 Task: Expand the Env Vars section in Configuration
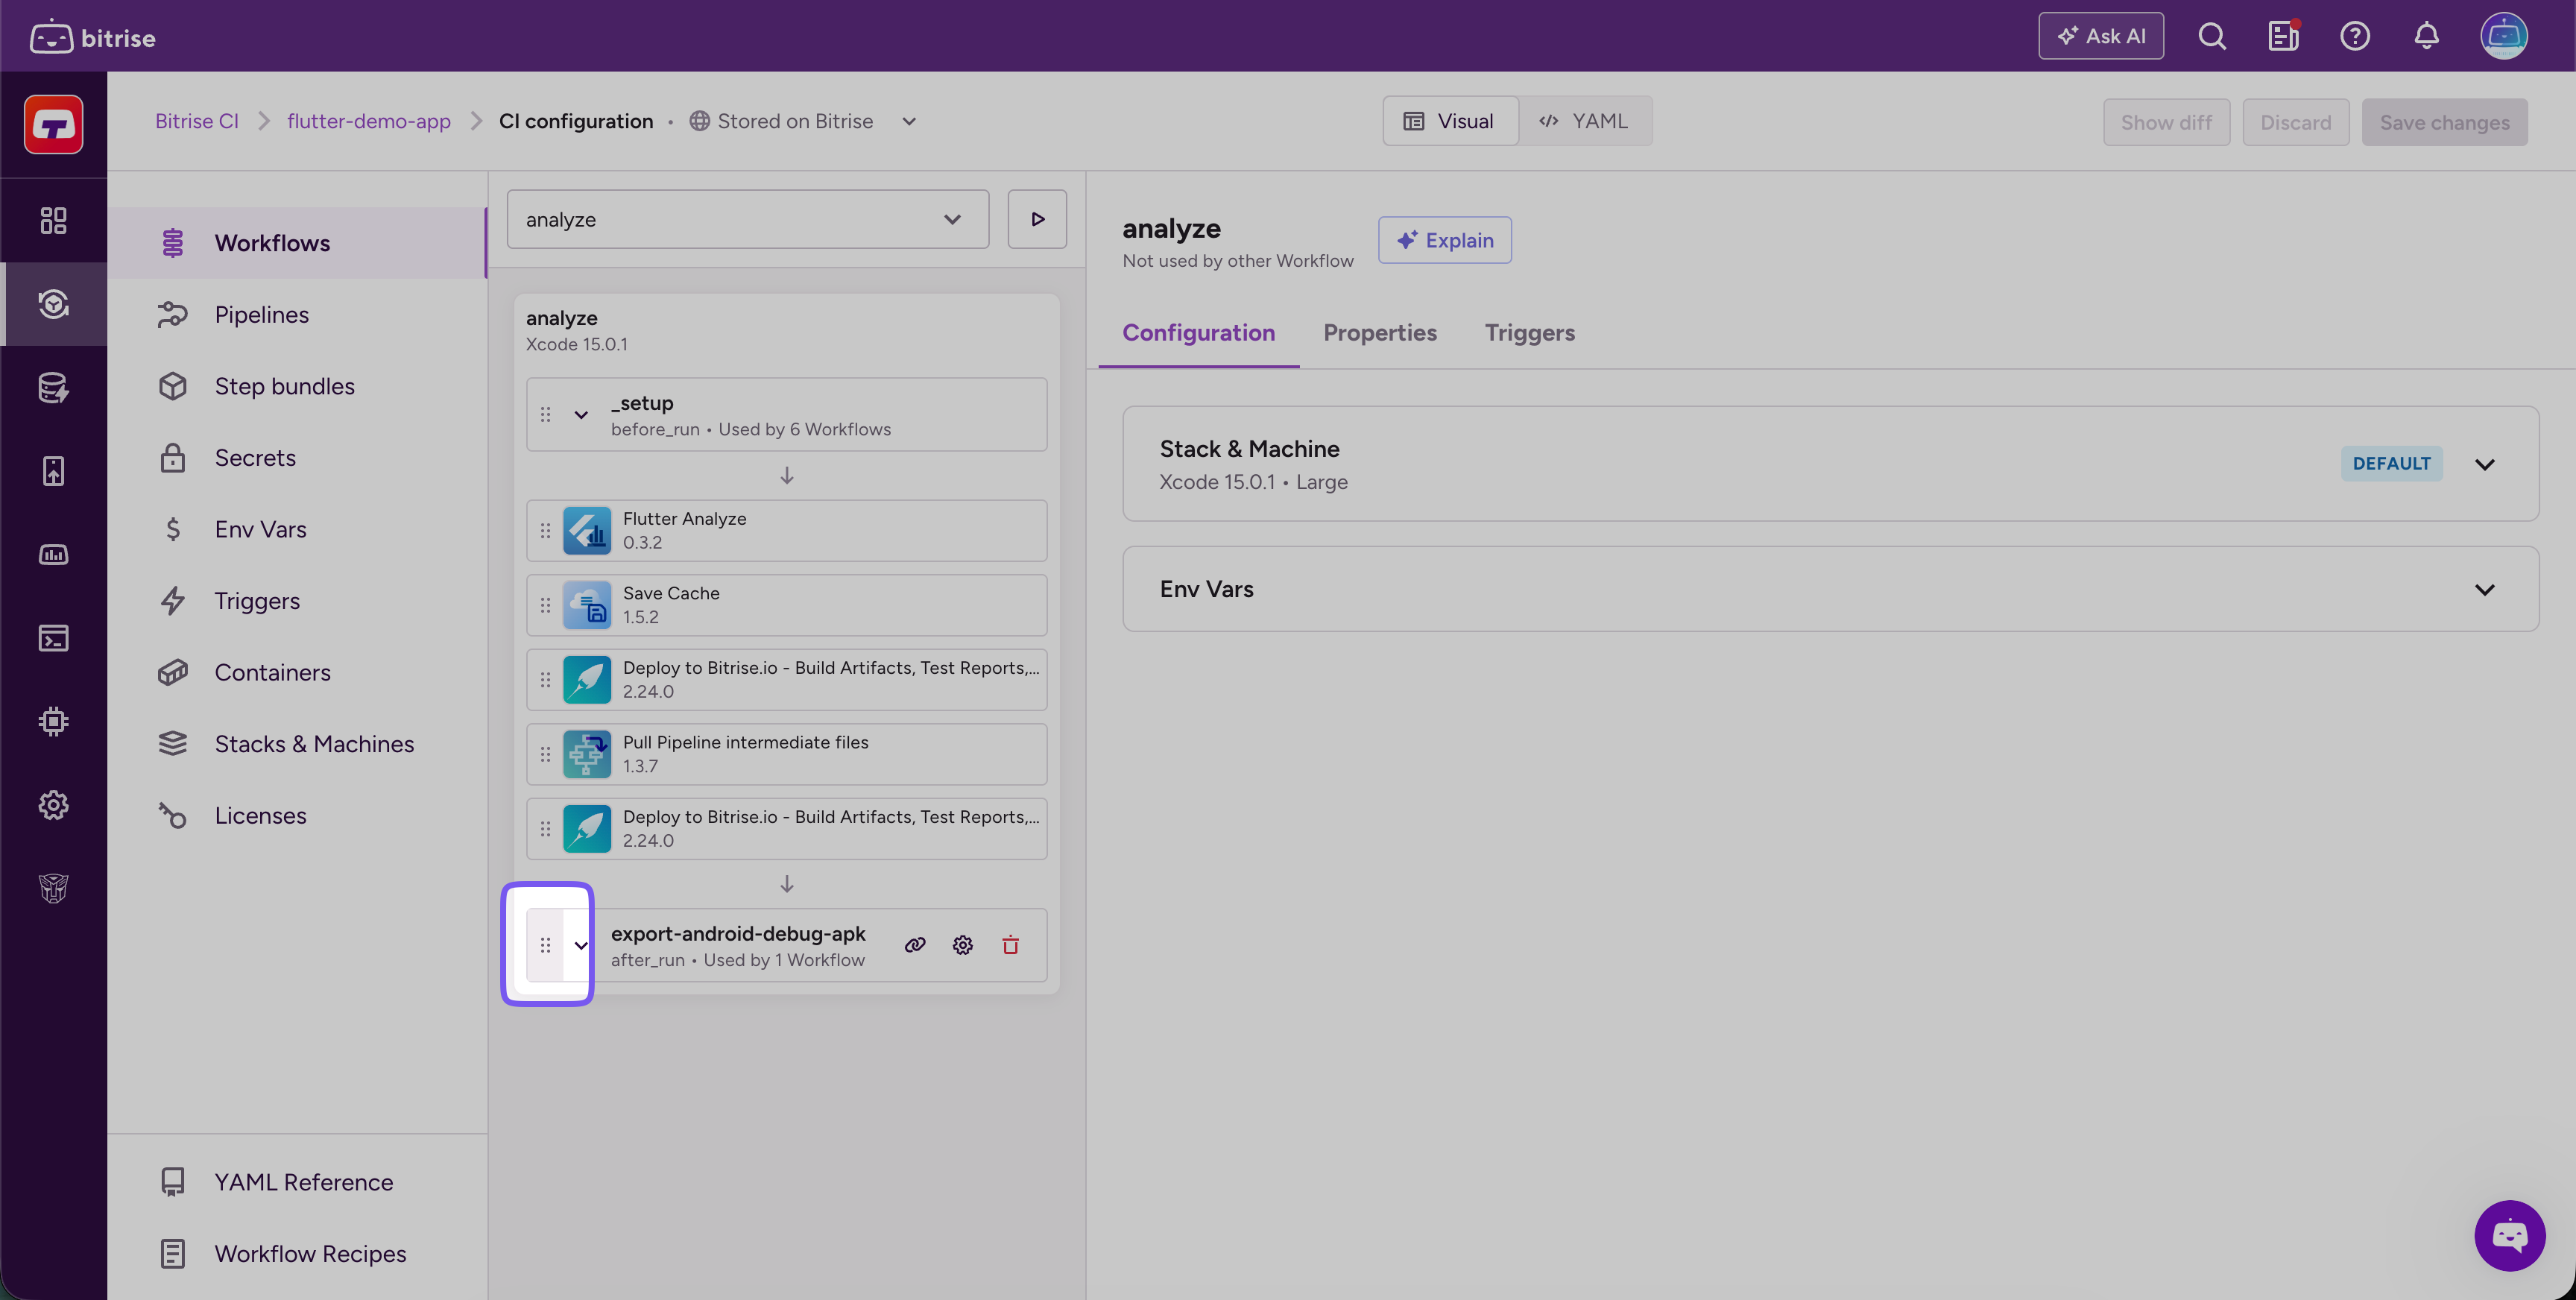pos(1830,589)
